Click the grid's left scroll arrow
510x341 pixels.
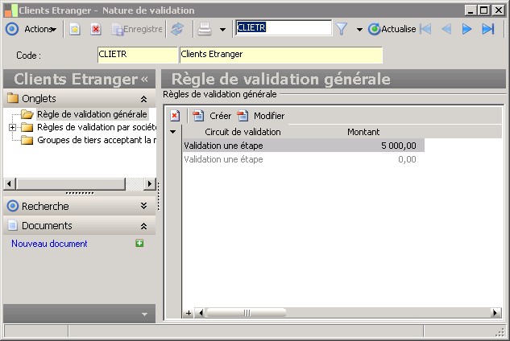pyautogui.click(x=201, y=313)
